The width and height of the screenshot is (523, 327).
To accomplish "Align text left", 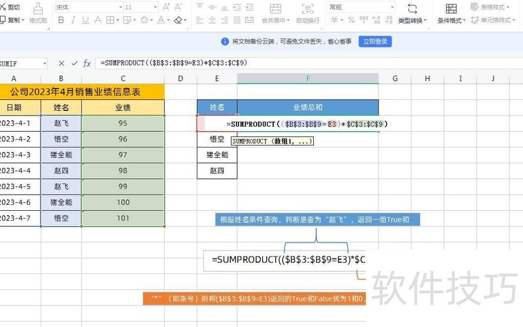I will [x=199, y=20].
